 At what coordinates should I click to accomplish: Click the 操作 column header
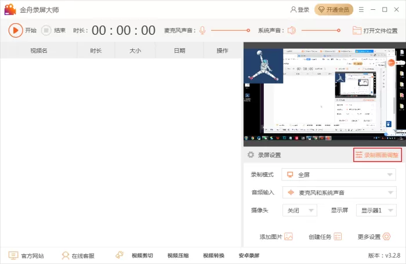coord(222,50)
